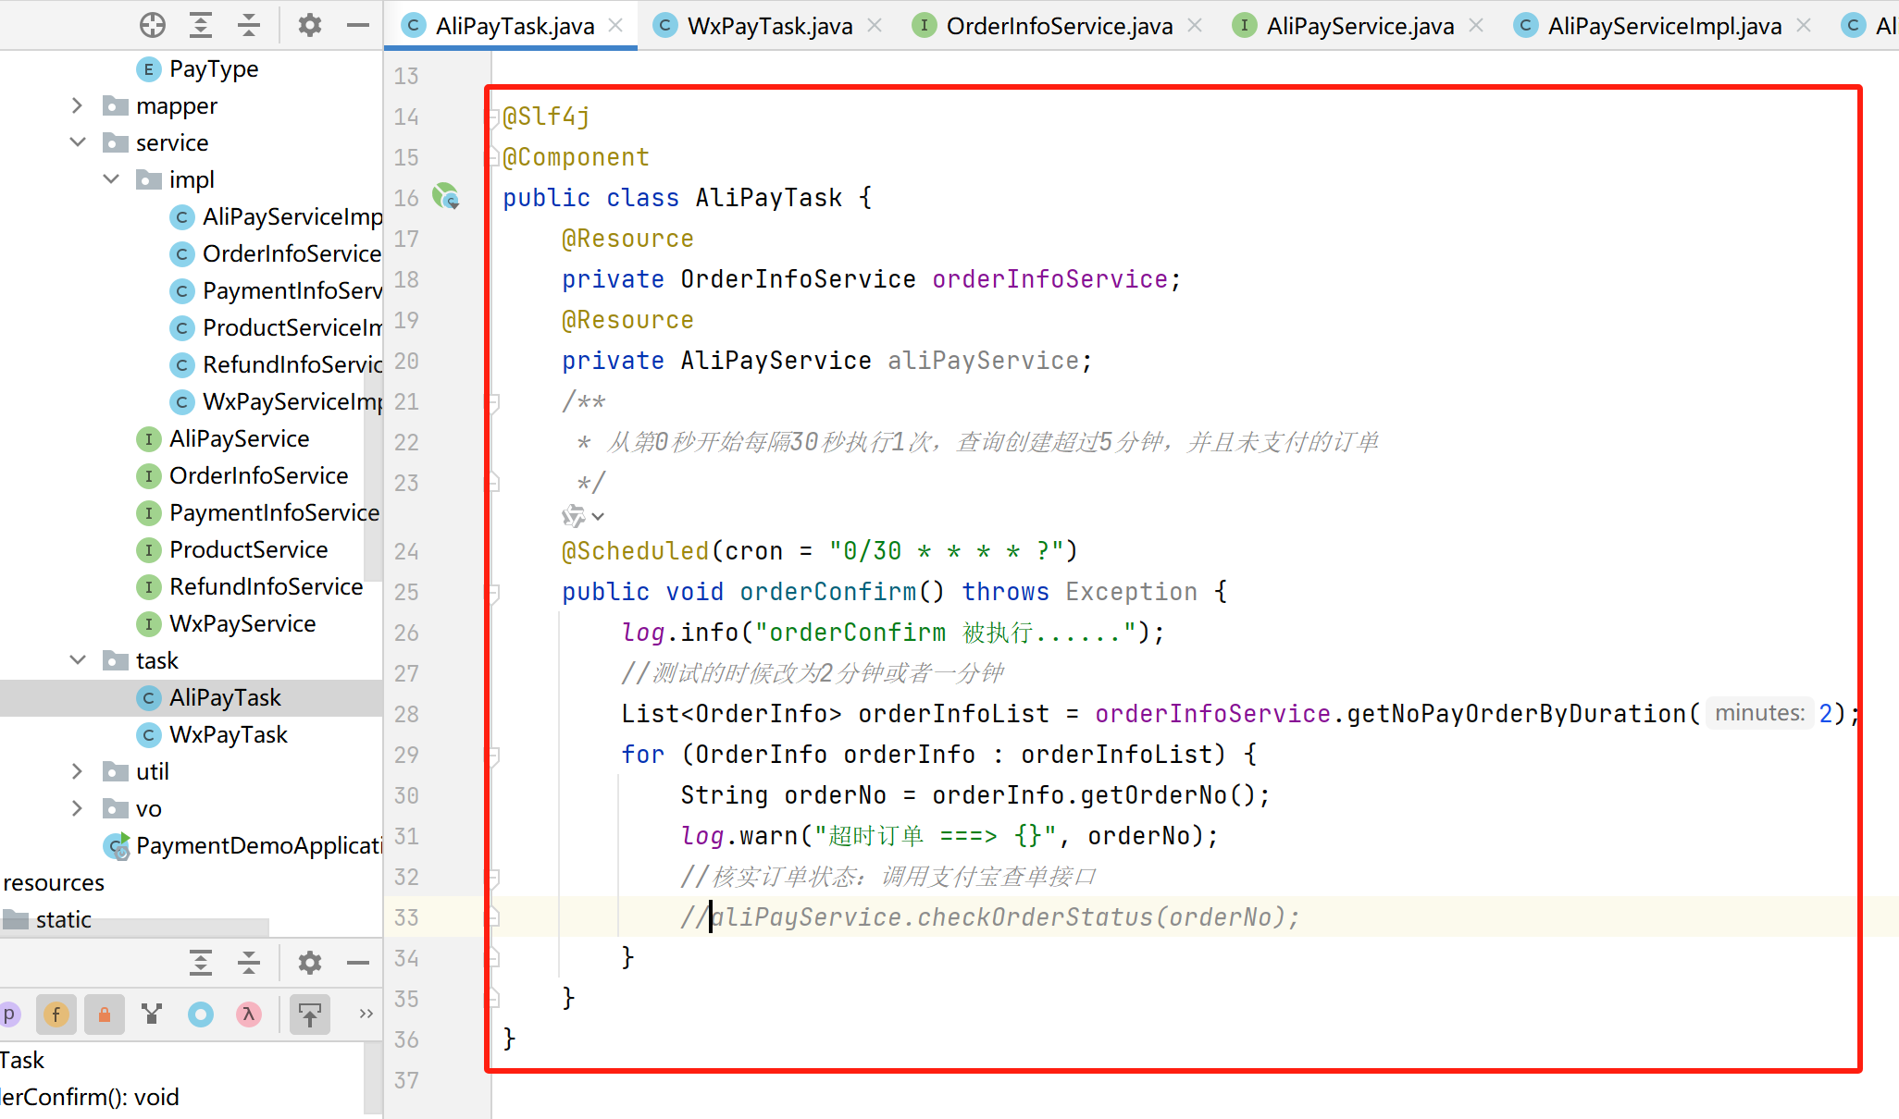Click Collapse All in the Project panel toolbar

(249, 25)
